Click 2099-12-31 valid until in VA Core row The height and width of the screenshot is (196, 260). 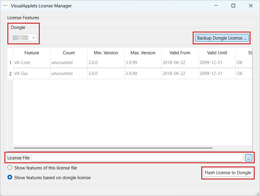[217, 63]
